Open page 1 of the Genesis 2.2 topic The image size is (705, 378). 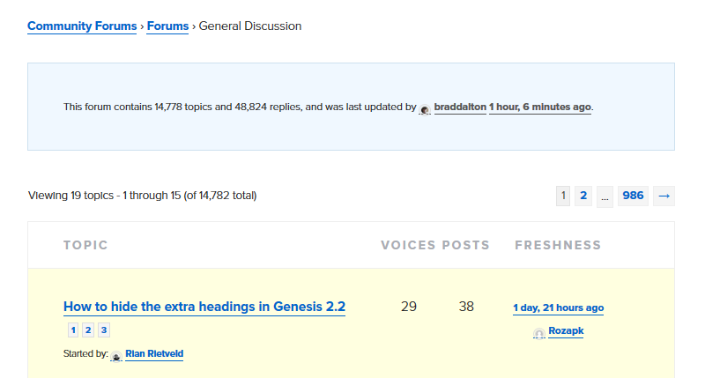[x=73, y=330]
